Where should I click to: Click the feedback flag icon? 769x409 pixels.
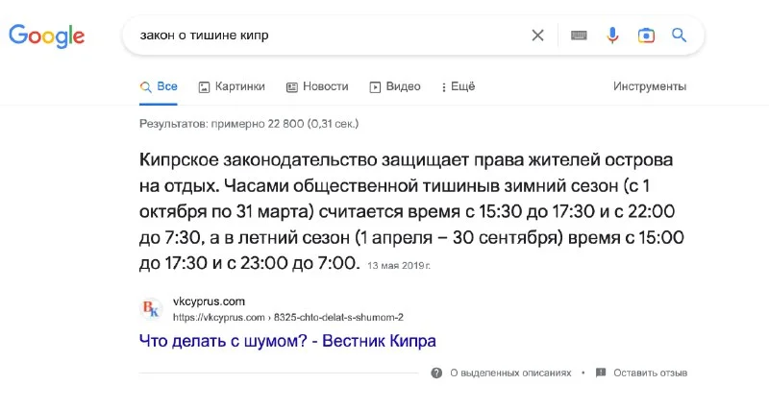[601, 373]
